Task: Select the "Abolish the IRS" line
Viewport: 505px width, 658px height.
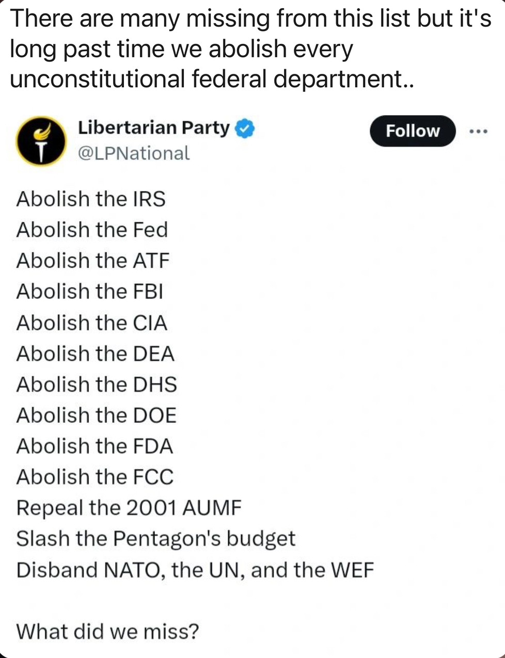Action: tap(91, 199)
